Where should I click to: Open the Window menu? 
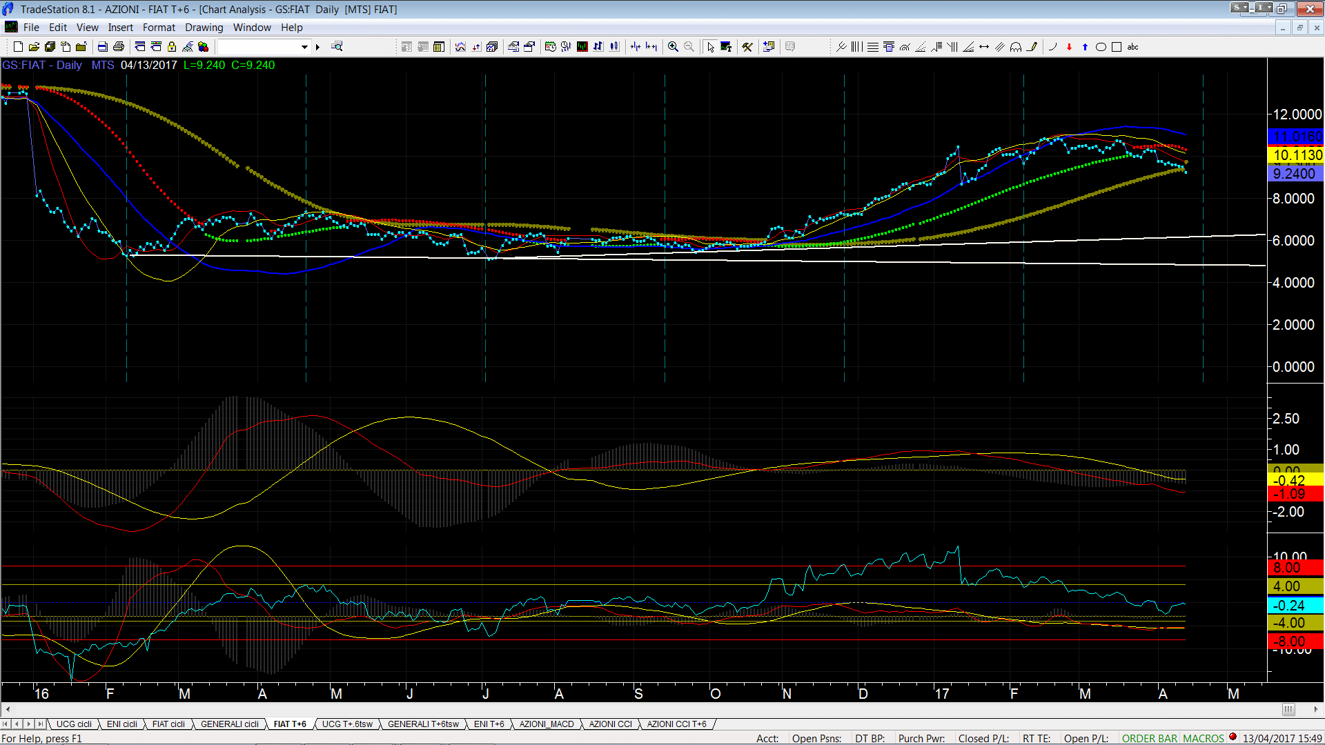point(252,28)
